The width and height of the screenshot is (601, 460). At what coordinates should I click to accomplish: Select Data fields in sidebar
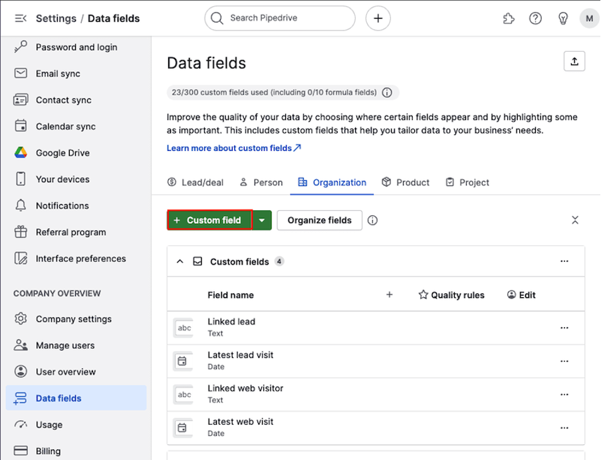coord(76,398)
